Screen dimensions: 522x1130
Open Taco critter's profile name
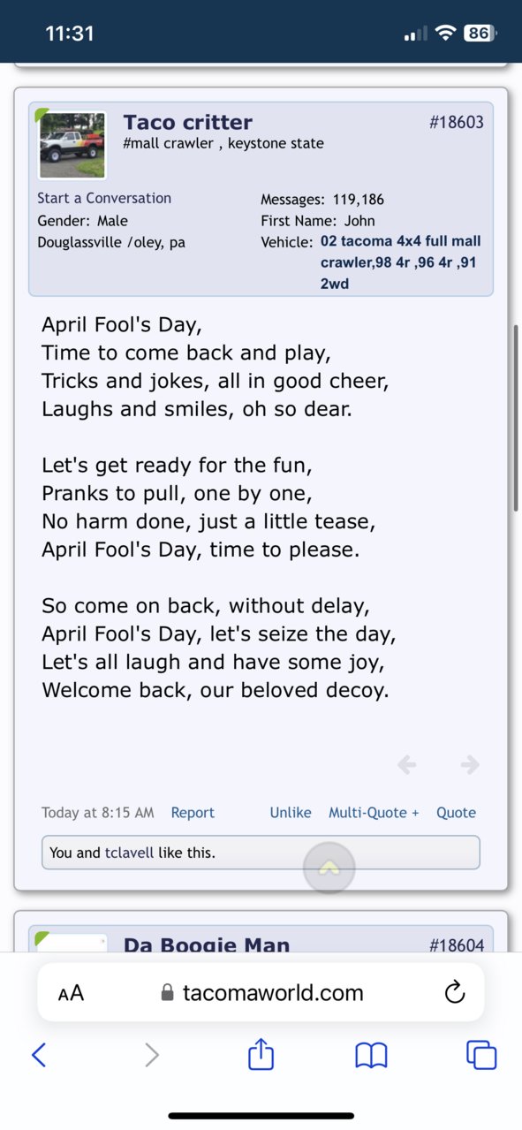[188, 122]
